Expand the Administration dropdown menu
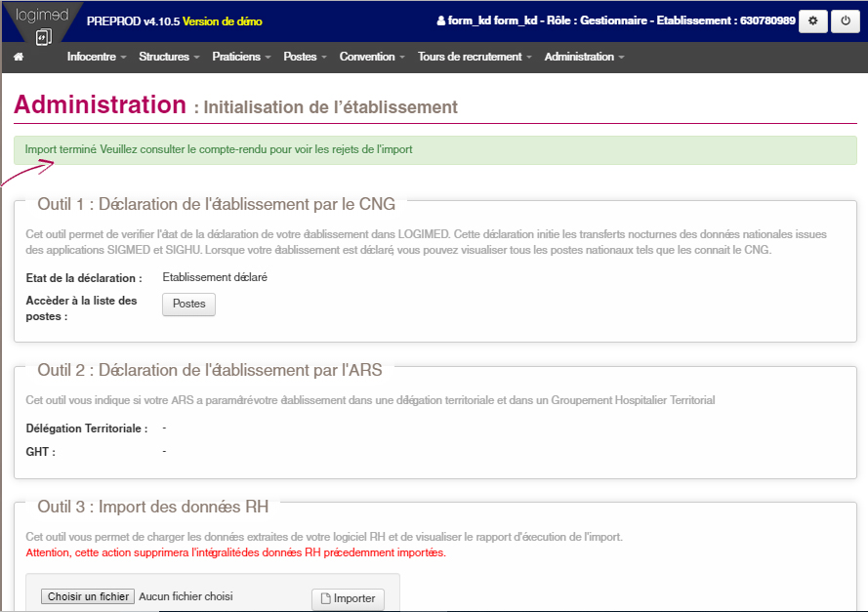The width and height of the screenshot is (868, 612). tap(584, 57)
